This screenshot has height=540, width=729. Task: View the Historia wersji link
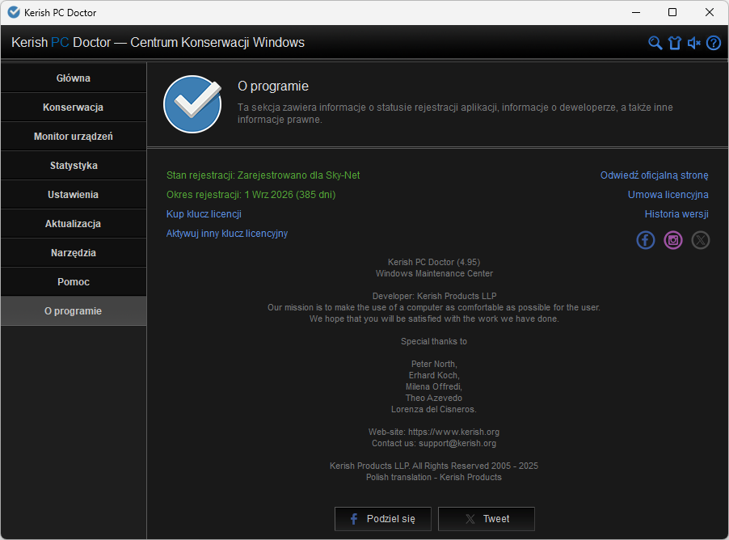676,214
